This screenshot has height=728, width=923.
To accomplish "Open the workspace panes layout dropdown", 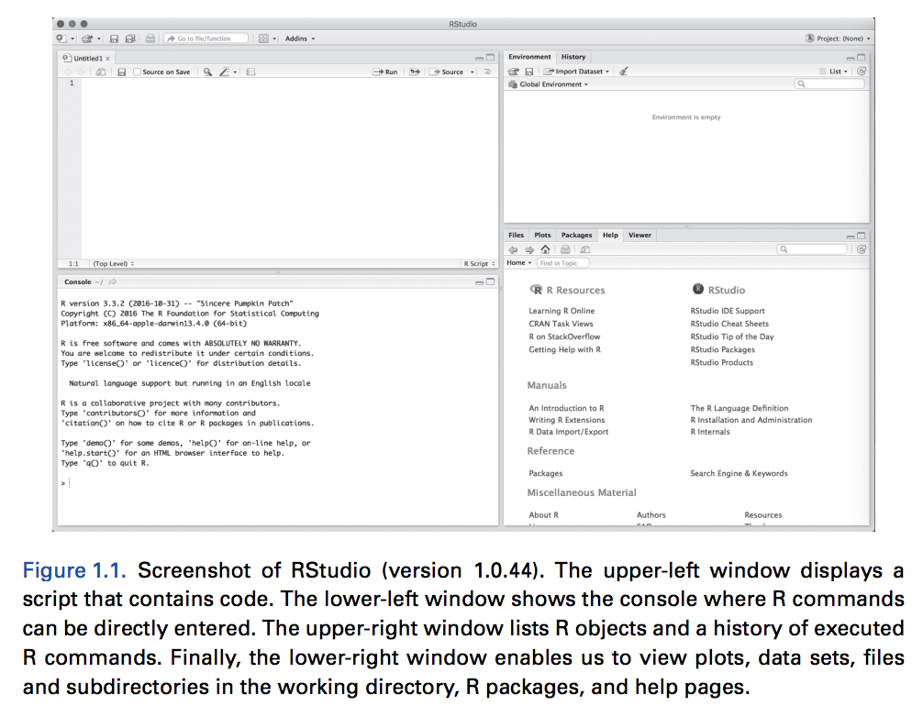I will pyautogui.click(x=274, y=39).
